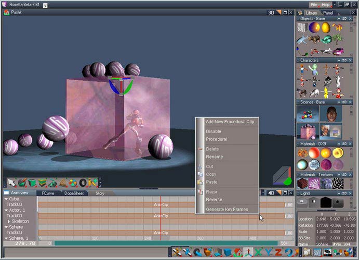Open the Help menu
The height and width of the screenshot is (260, 359).
point(325,5)
